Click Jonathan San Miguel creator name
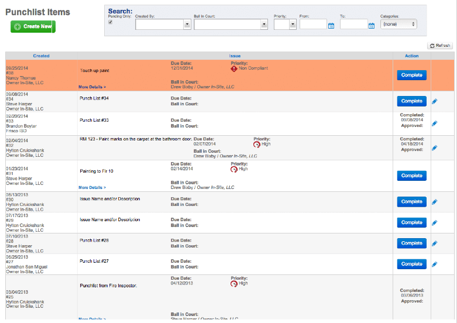The width and height of the screenshot is (457, 323). coord(26,267)
